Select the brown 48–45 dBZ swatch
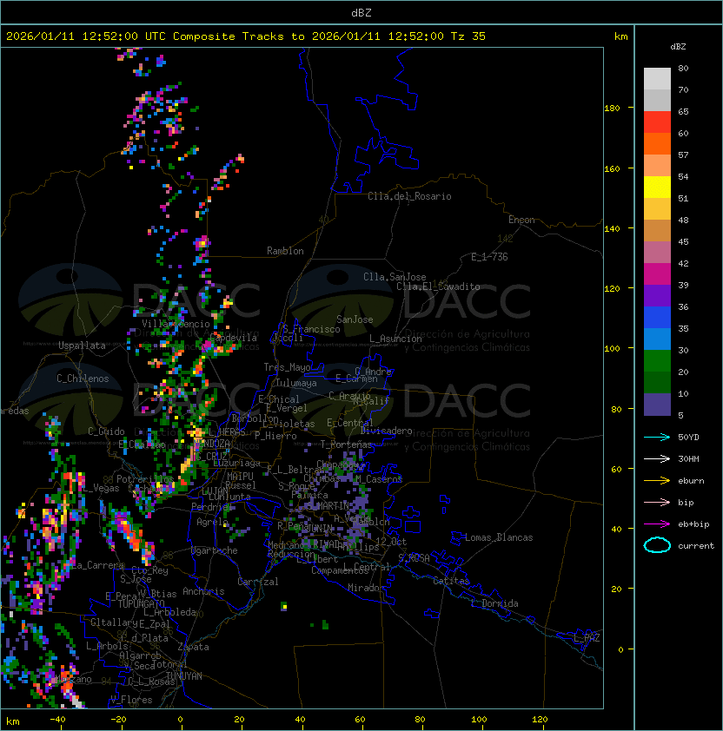This screenshot has width=723, height=731. [657, 230]
